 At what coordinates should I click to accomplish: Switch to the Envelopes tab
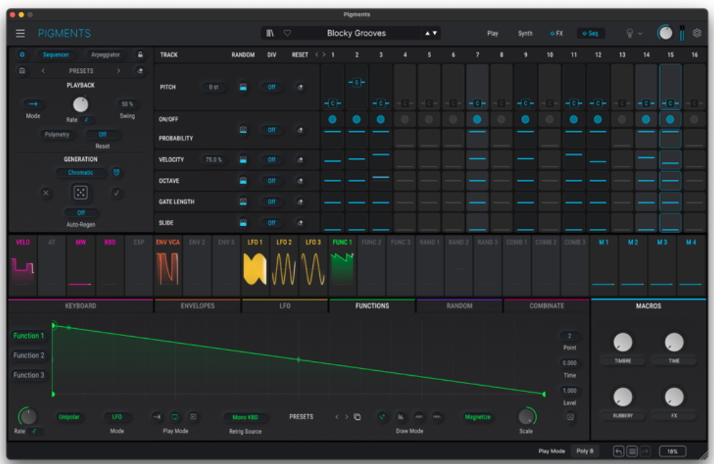coord(197,306)
